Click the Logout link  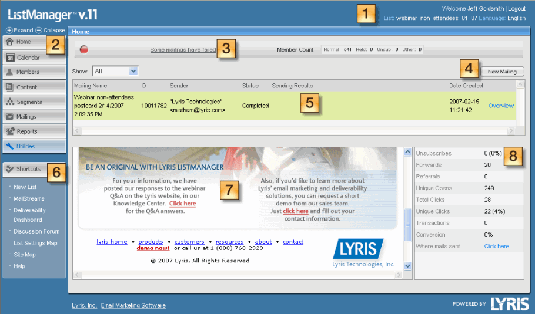(517, 9)
